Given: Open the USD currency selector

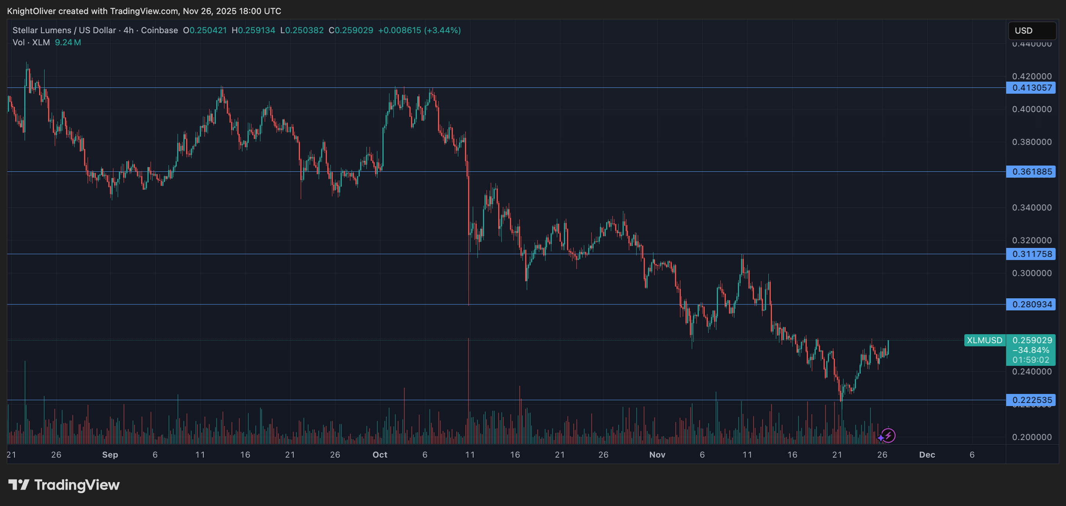Looking at the screenshot, I should coord(1032,30).
